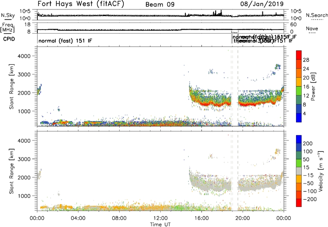Click the '50' tick on the Velocity color bar
This screenshot has width=328, height=227.
(x=306, y=159)
